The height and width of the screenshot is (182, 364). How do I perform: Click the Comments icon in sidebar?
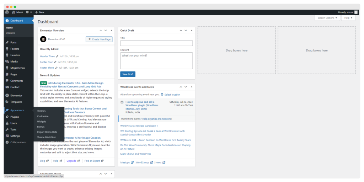point(7,81)
